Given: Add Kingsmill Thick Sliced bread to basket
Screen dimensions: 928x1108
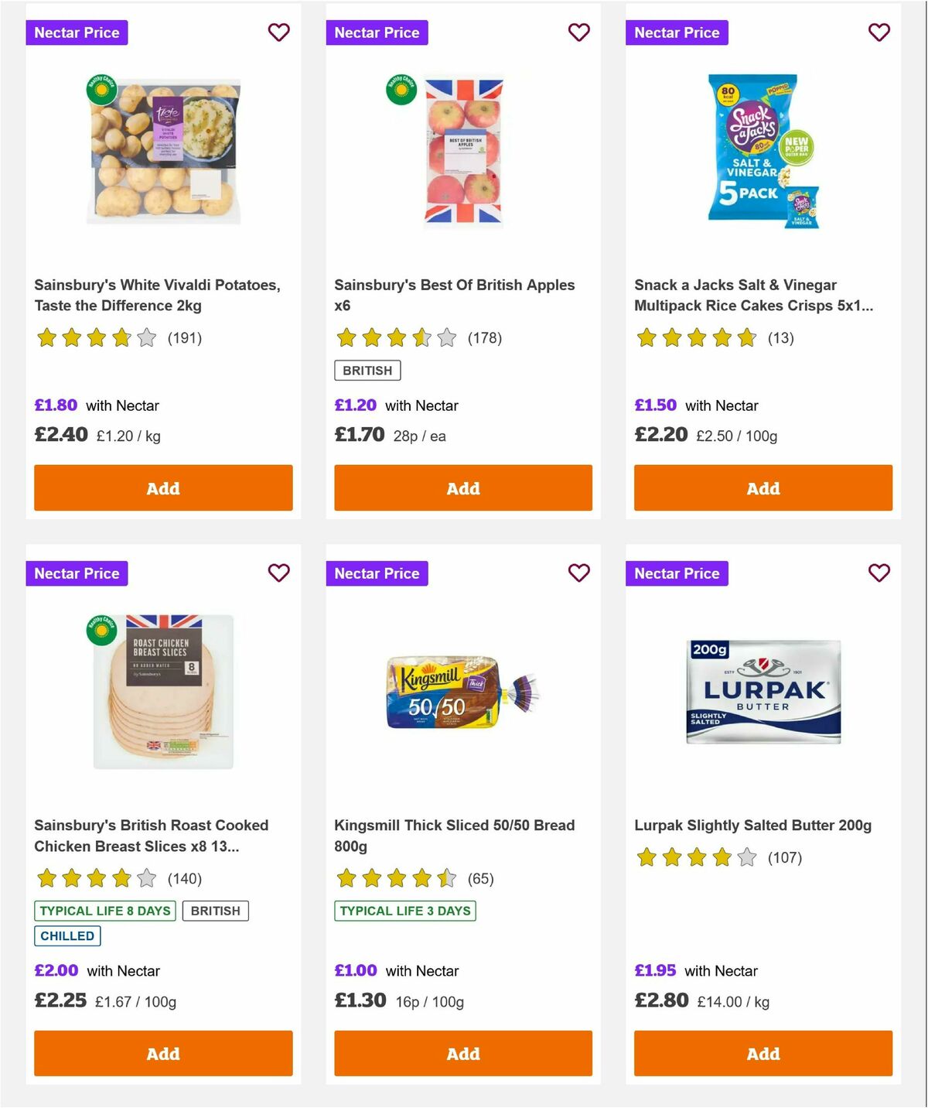Looking at the screenshot, I should click(462, 1053).
